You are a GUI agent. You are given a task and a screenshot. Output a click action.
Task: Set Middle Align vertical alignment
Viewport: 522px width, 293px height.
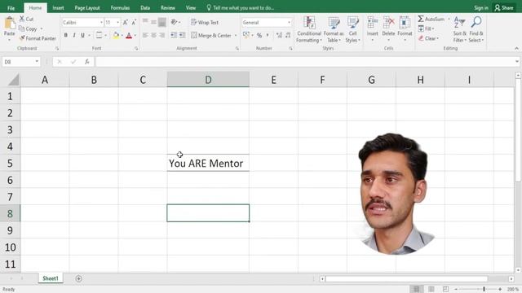click(153, 22)
